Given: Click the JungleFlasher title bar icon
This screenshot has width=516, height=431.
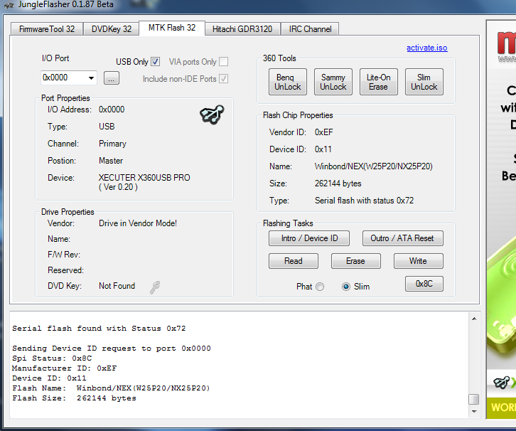Looking at the screenshot, I should click(x=9, y=5).
